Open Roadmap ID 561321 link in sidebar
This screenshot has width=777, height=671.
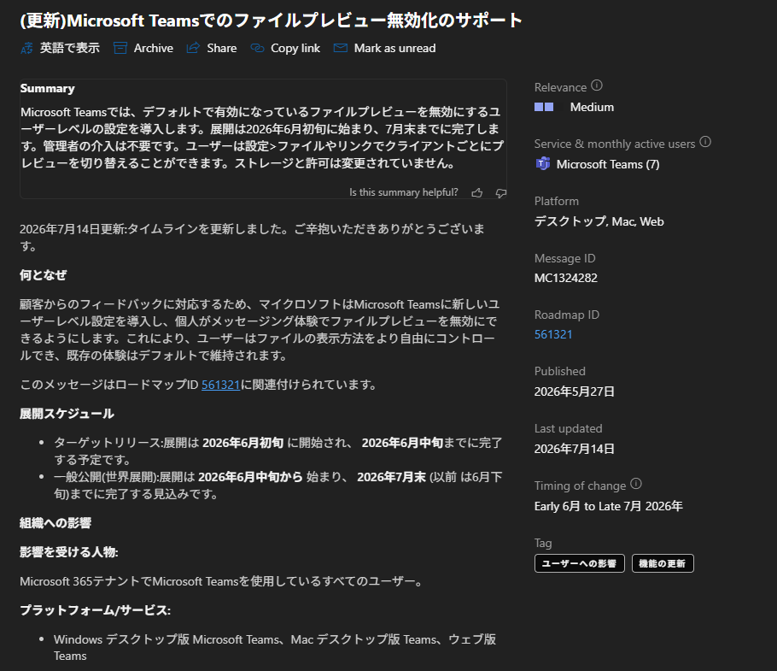(x=553, y=334)
